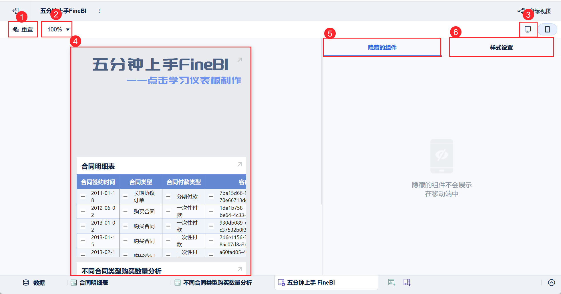Viewport: 561px width, 294px height.
Task: Switch to the mobile phone layout icon
Action: (x=547, y=29)
